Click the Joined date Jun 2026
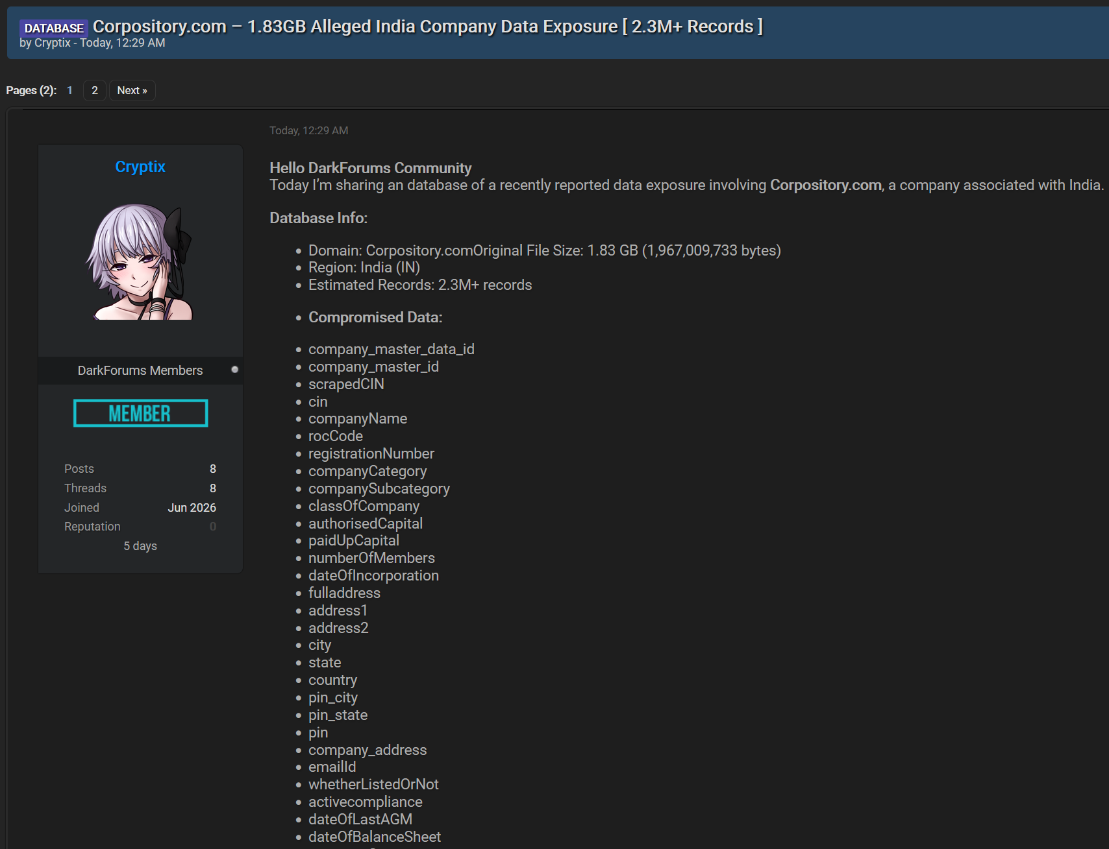The image size is (1109, 849). (192, 508)
